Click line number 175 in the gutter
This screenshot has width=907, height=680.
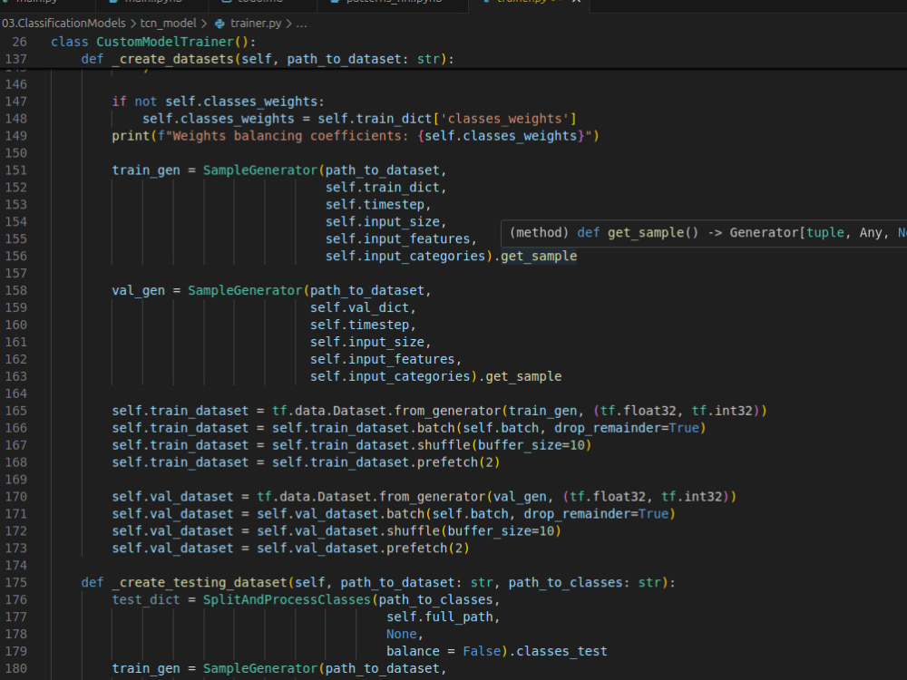click(16, 582)
